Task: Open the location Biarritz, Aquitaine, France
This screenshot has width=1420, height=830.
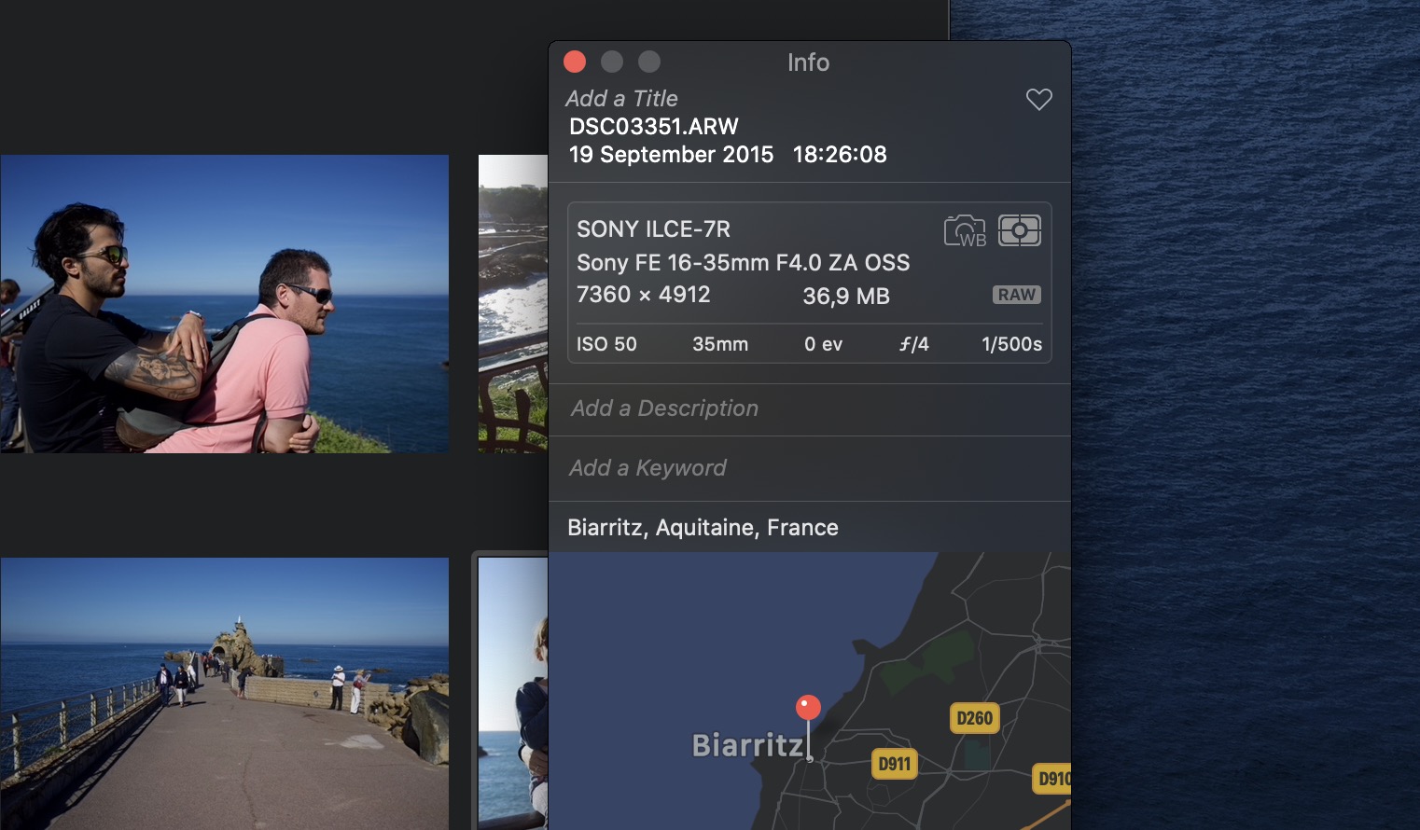Action: (x=703, y=527)
